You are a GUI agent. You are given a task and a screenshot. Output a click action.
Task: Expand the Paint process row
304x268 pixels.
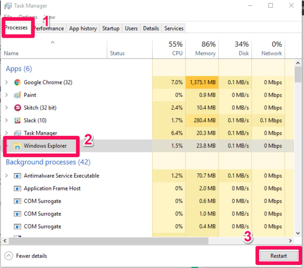click(x=7, y=95)
